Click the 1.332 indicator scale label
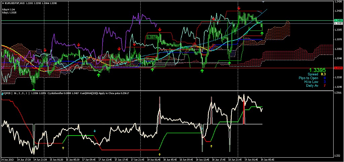 coord(337,156)
